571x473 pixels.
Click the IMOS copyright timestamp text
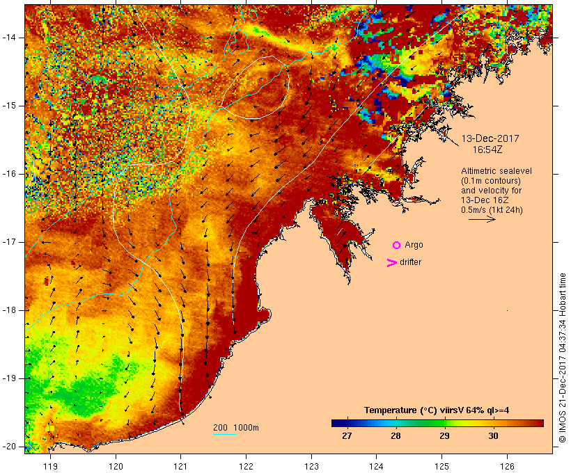[562, 358]
